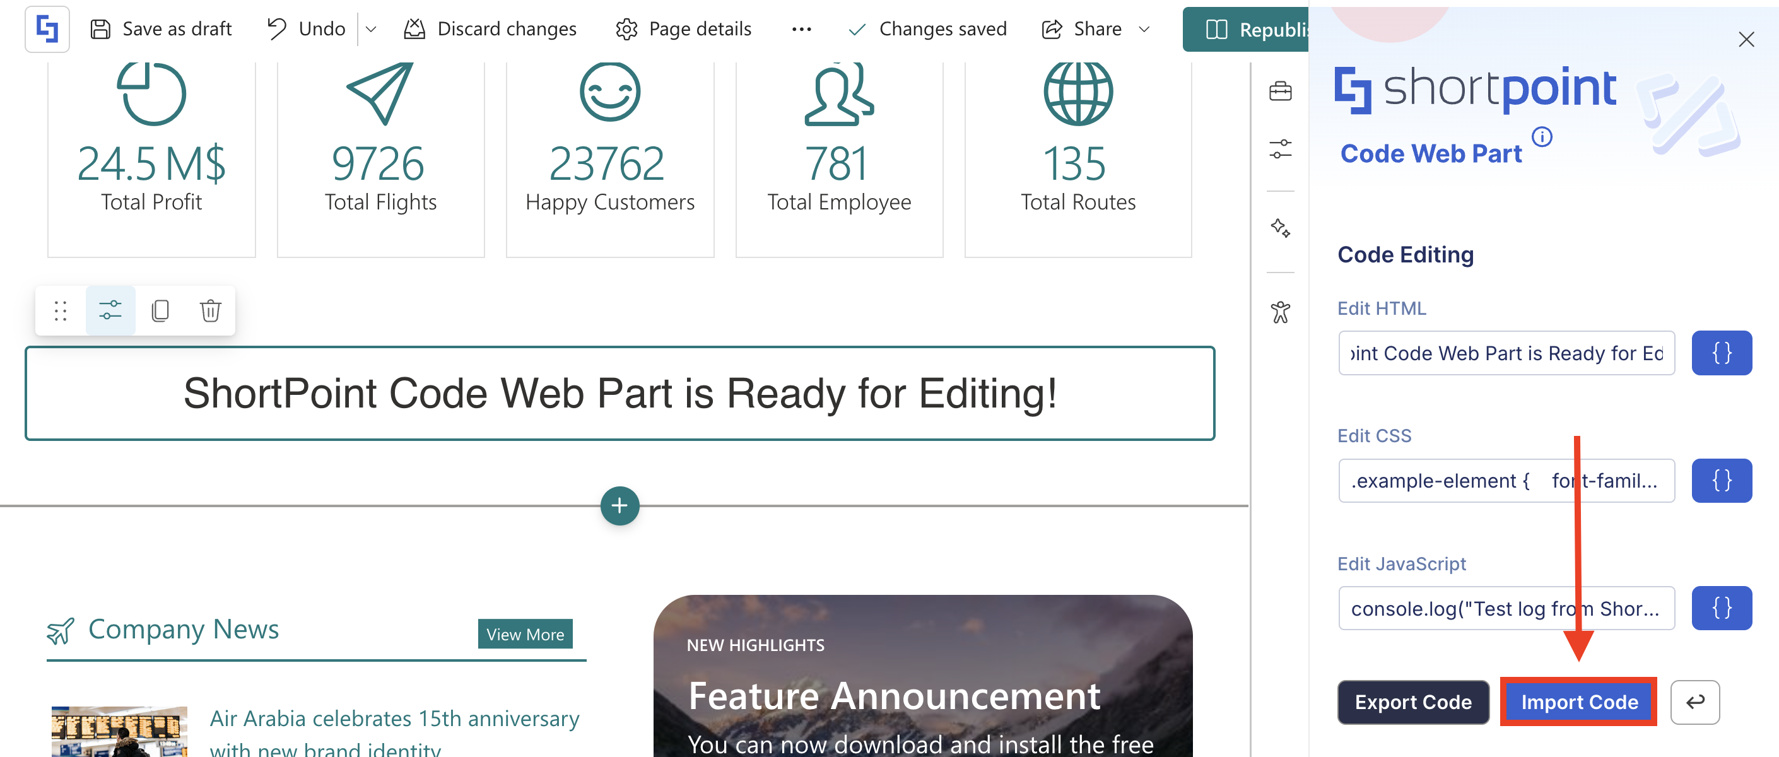Open the more options ellipsis menu
This screenshot has height=757, width=1779.
click(801, 29)
